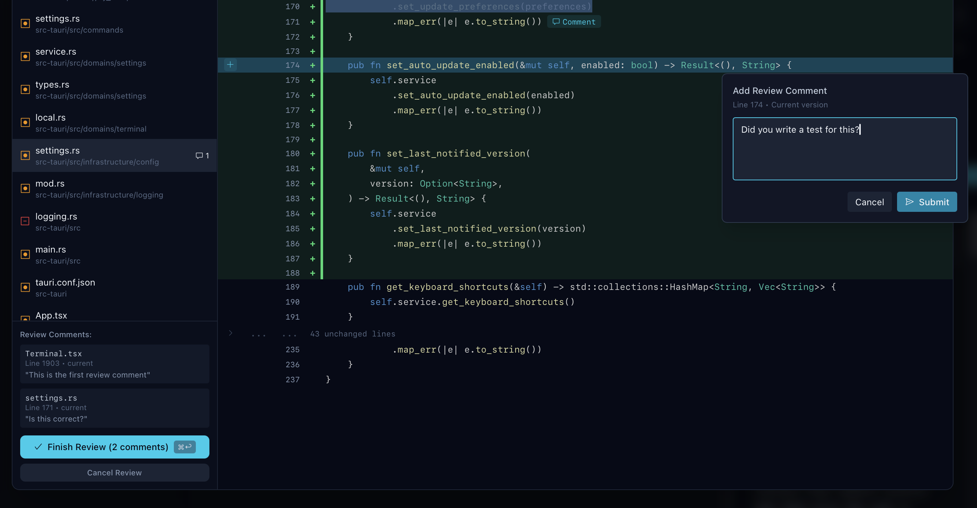Click the comment count badge on settings.rs
977x508 pixels.
click(x=202, y=155)
